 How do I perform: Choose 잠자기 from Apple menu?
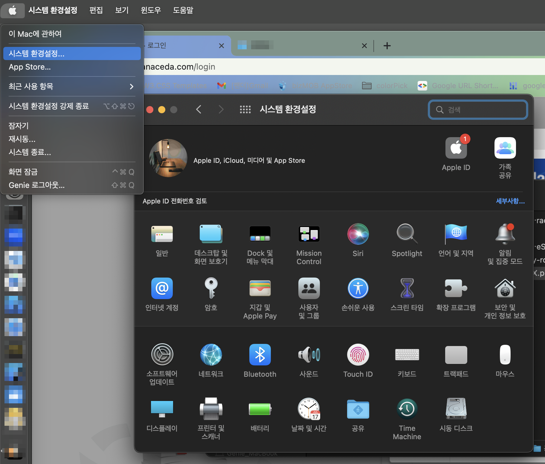pos(72,125)
